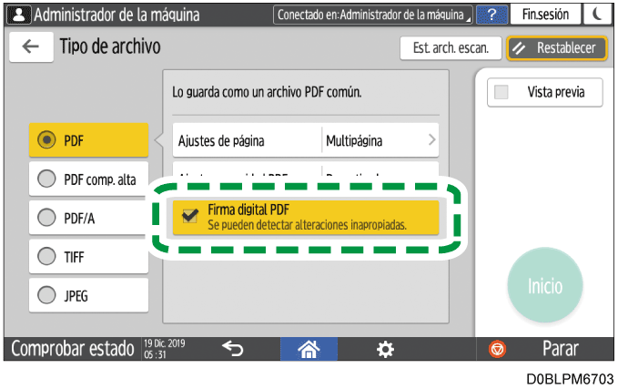Viewport: 618px width, 389px height.
Task: Select PDF comp. alta option
Action: point(88,179)
